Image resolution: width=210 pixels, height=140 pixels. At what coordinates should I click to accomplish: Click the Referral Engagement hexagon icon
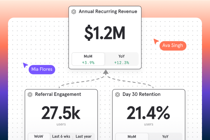point(30,94)
